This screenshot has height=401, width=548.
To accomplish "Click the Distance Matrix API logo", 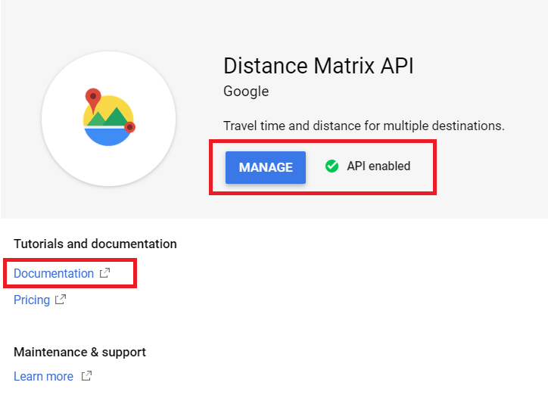I will click(109, 119).
